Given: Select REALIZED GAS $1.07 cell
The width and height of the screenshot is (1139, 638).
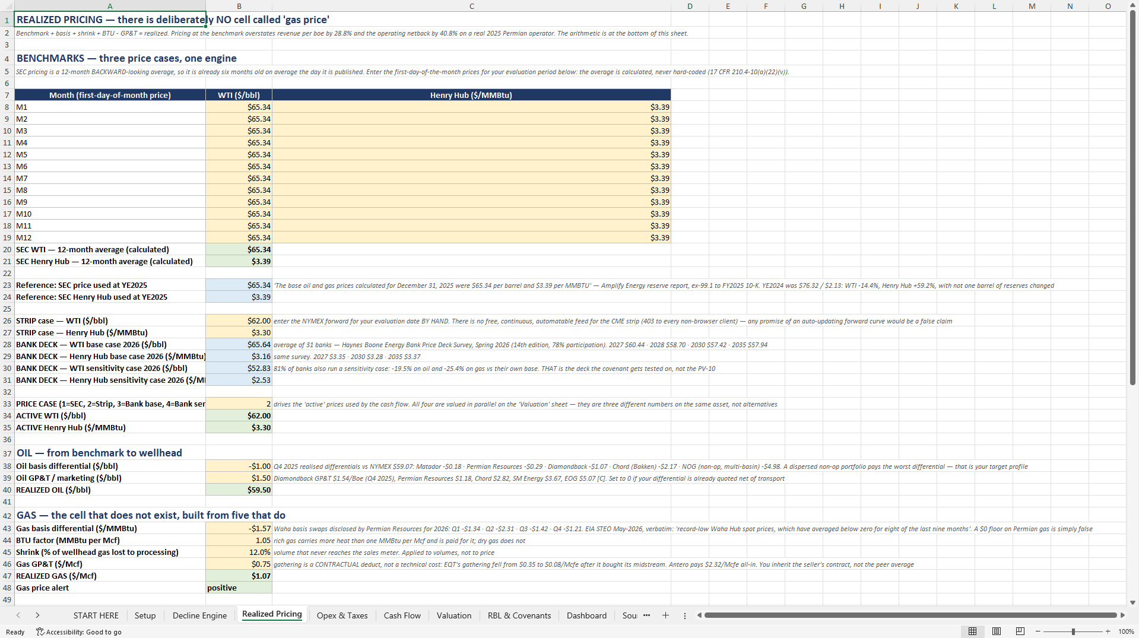Looking at the screenshot, I should tap(239, 576).
